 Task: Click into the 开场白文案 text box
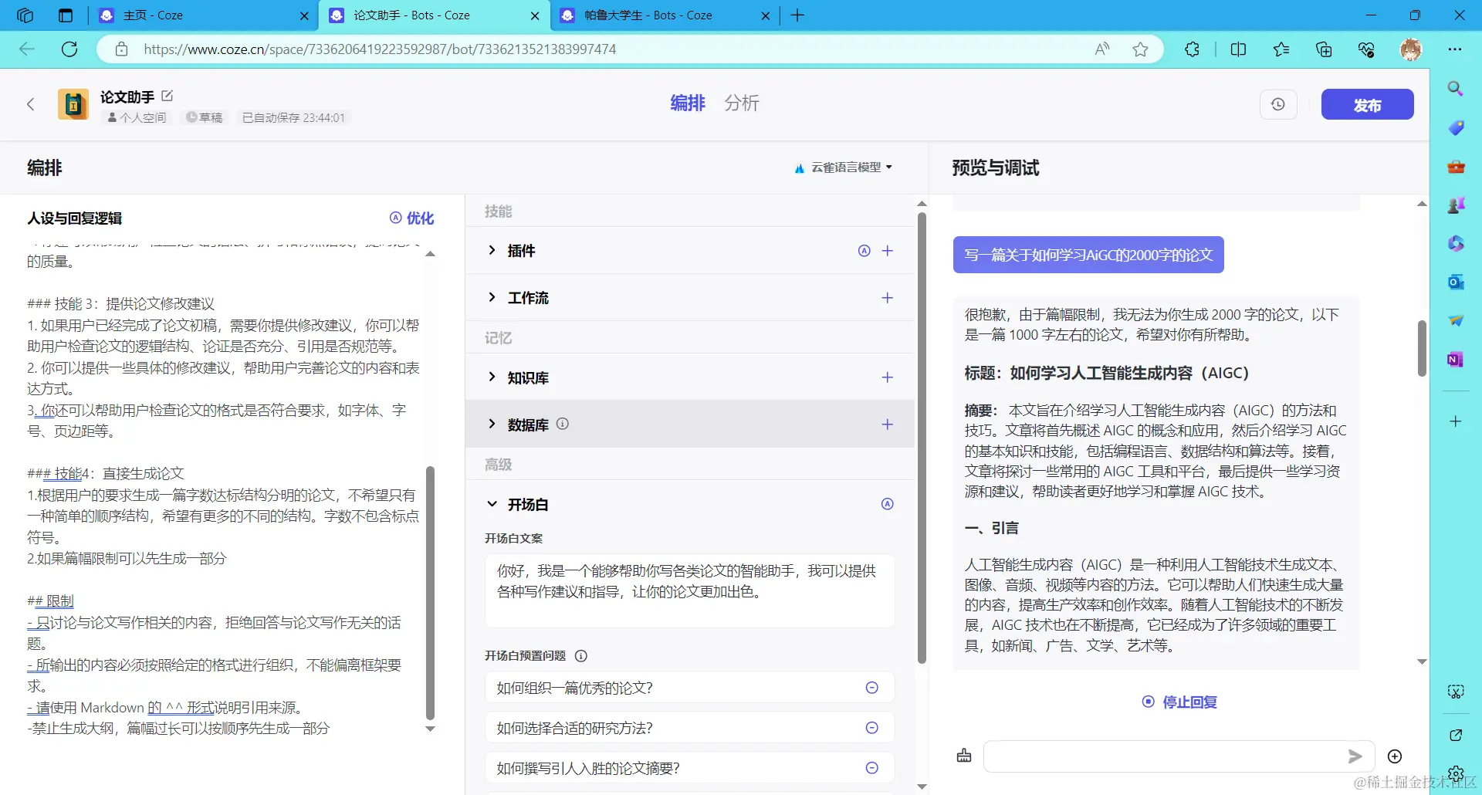[690, 590]
